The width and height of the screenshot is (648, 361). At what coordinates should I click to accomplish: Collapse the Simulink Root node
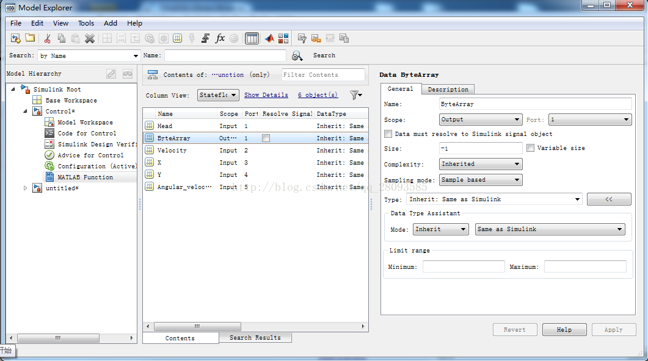coord(13,89)
